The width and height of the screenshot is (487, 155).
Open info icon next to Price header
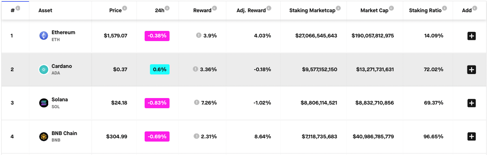point(125,9)
